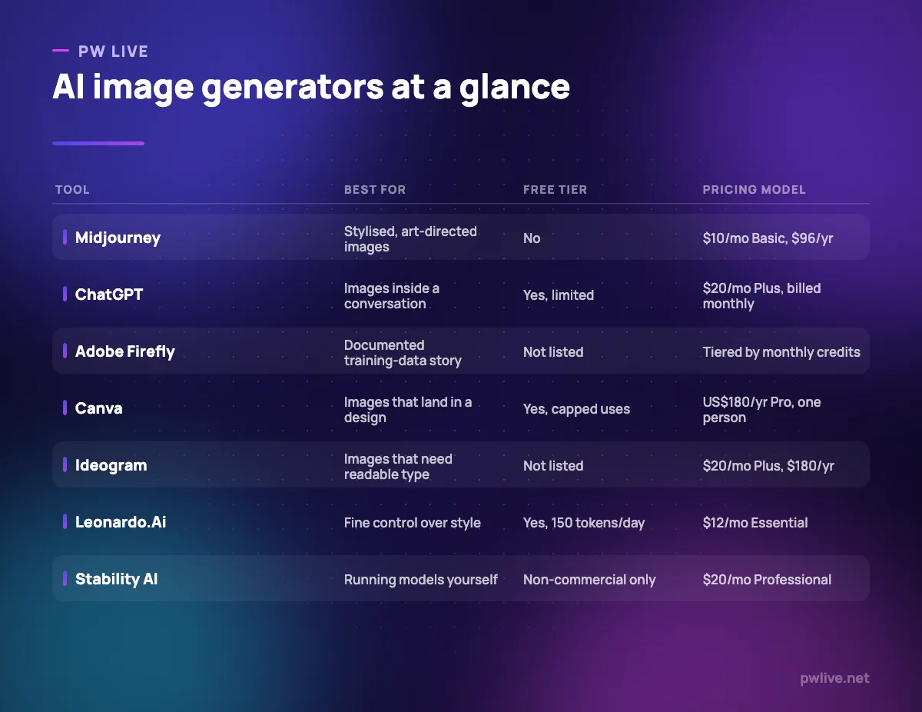
Task: Click 'Running models yourself' cell
Action: coord(421,580)
